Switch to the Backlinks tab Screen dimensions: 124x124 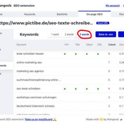tap(62, 14)
